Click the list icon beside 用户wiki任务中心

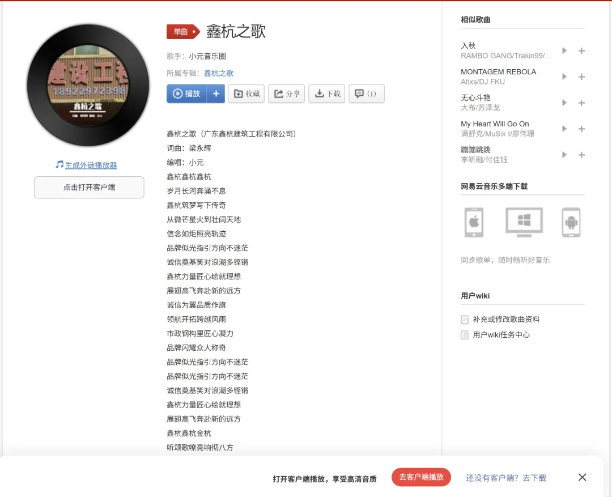465,335
